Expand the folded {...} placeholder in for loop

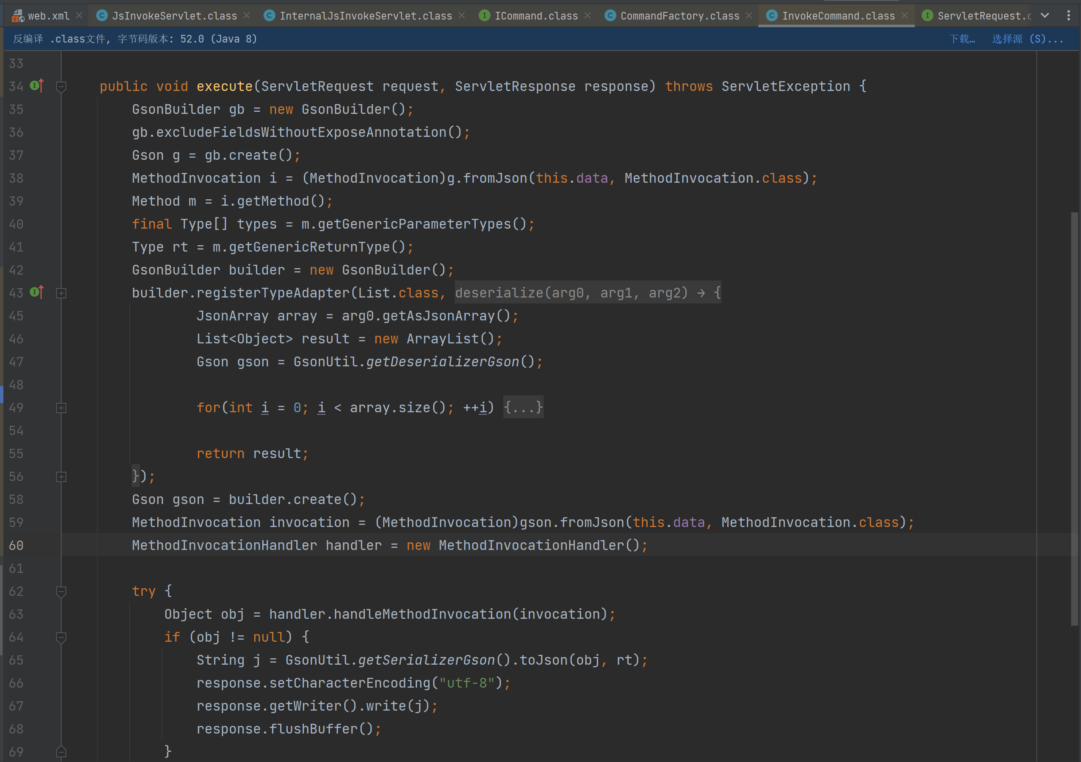523,407
